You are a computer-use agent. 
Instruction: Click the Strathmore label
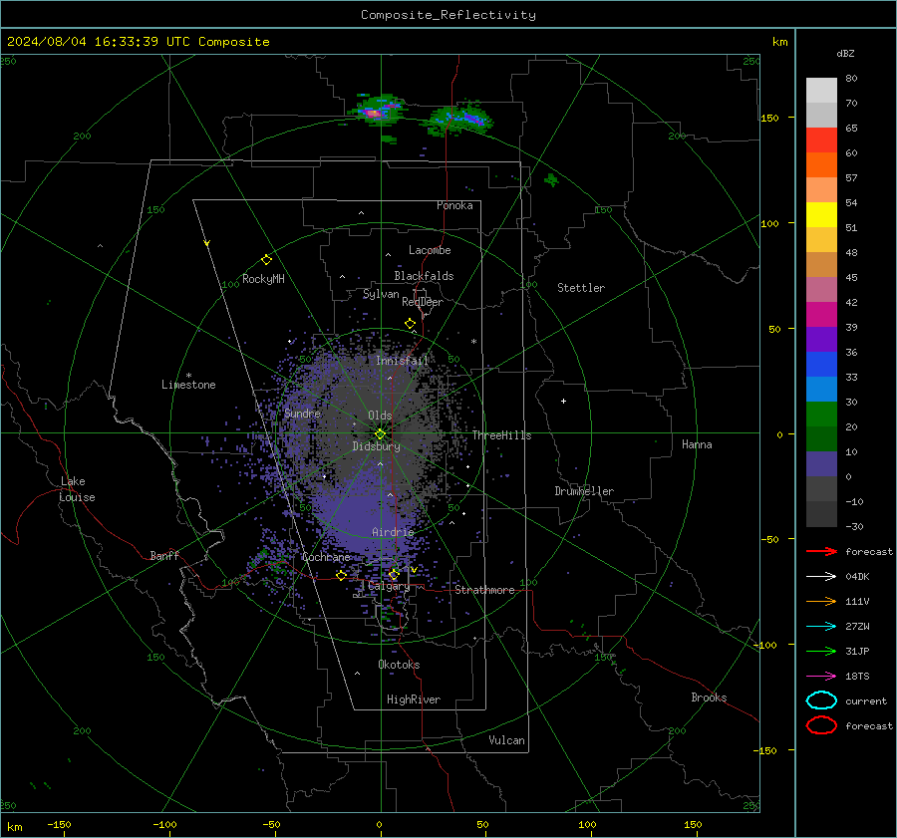tap(484, 590)
